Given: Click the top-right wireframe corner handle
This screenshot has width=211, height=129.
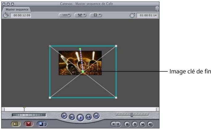Looking at the screenshot, I should pyautogui.click(x=116, y=46).
